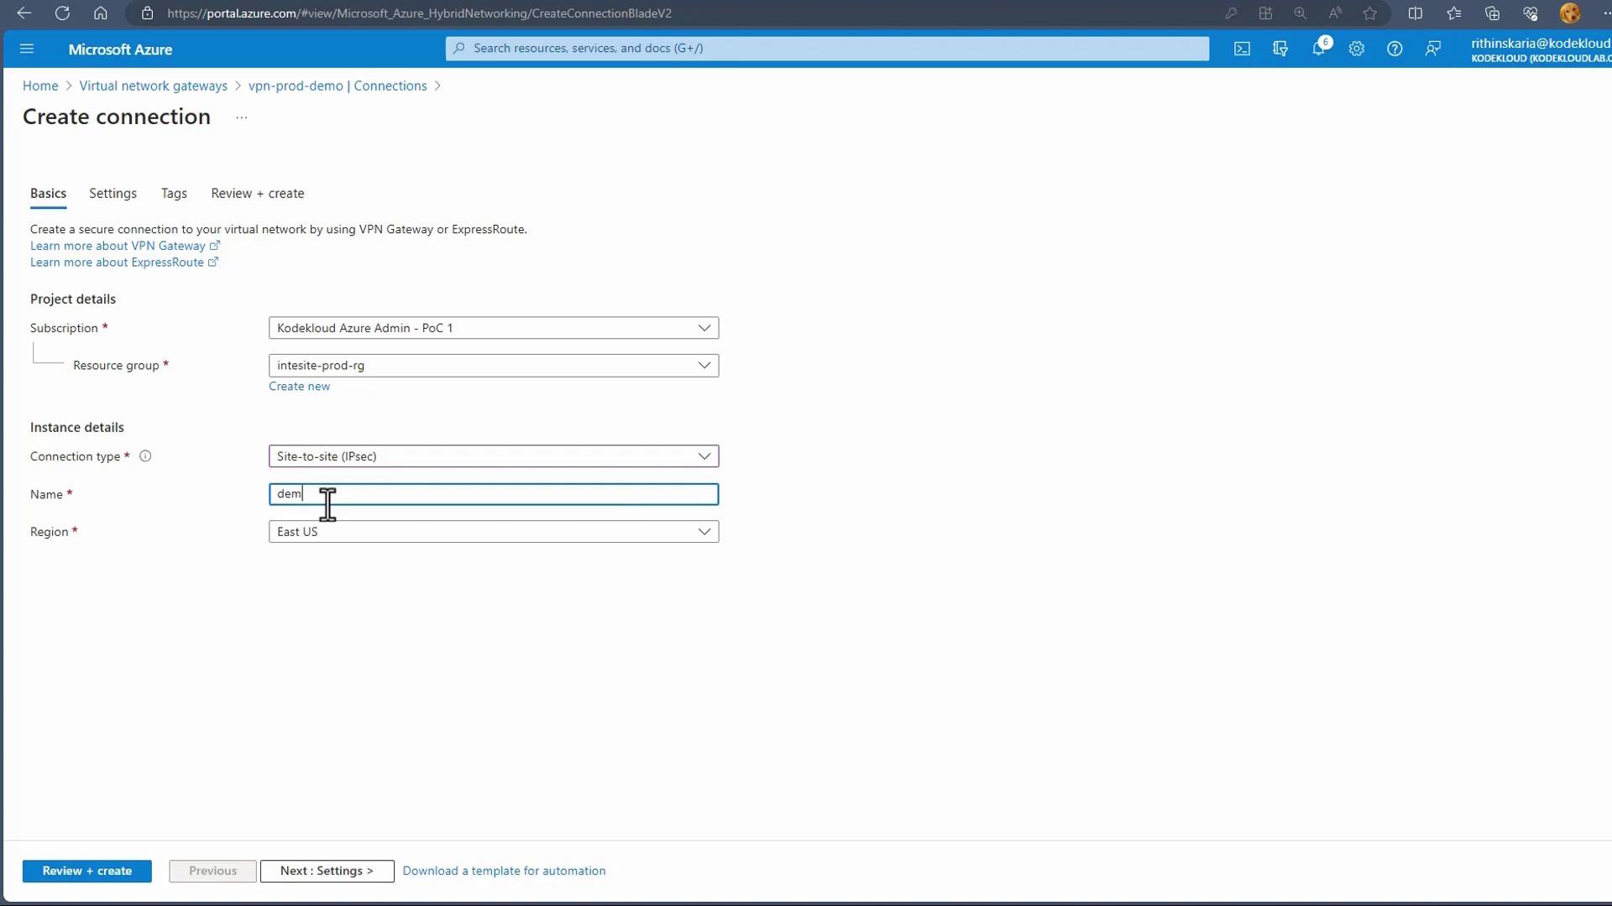Open Learn more about VPN Gateway link
This screenshot has height=906, width=1612.
point(118,246)
